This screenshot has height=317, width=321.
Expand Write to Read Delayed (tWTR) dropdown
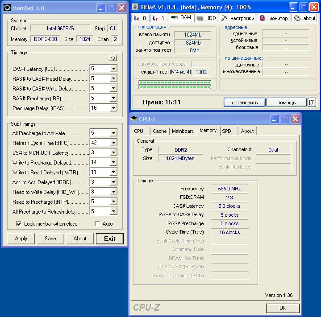click(113, 172)
